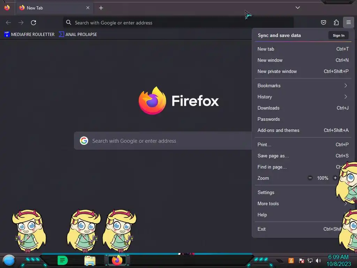Click the Firefox taskbar icon
The height and width of the screenshot is (268, 357).
click(117, 260)
